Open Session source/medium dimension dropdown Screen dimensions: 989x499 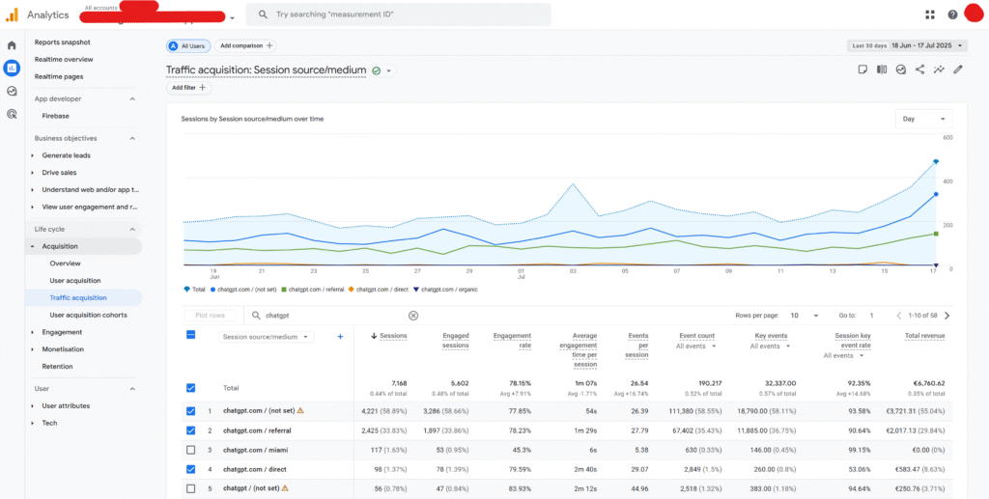[x=266, y=337]
